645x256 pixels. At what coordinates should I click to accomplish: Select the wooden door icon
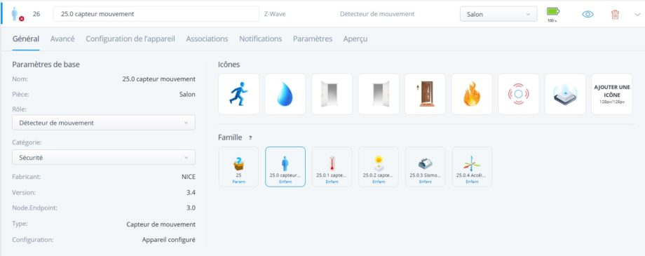pos(426,94)
